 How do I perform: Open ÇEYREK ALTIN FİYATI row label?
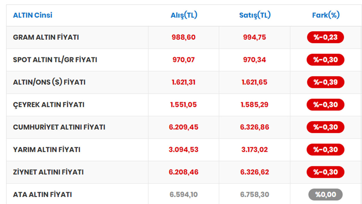point(49,105)
